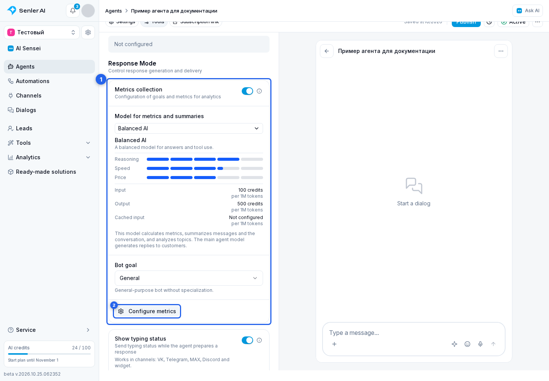Image resolution: width=549 pixels, height=381 pixels.
Task: Open the Bot goal General dropdown
Action: [x=189, y=278]
